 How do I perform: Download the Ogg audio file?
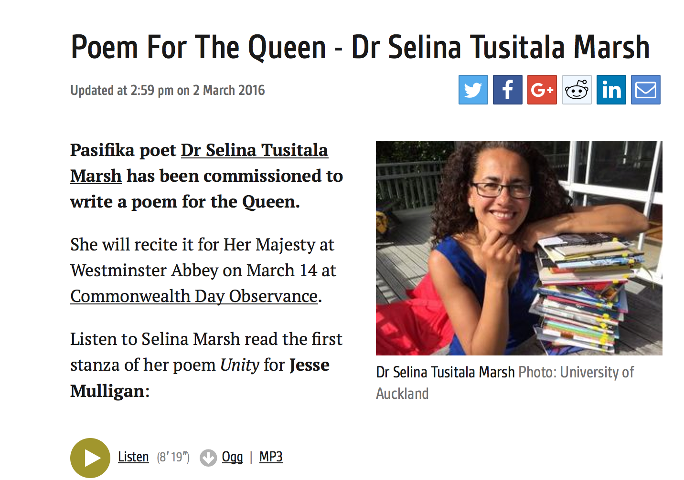click(232, 457)
